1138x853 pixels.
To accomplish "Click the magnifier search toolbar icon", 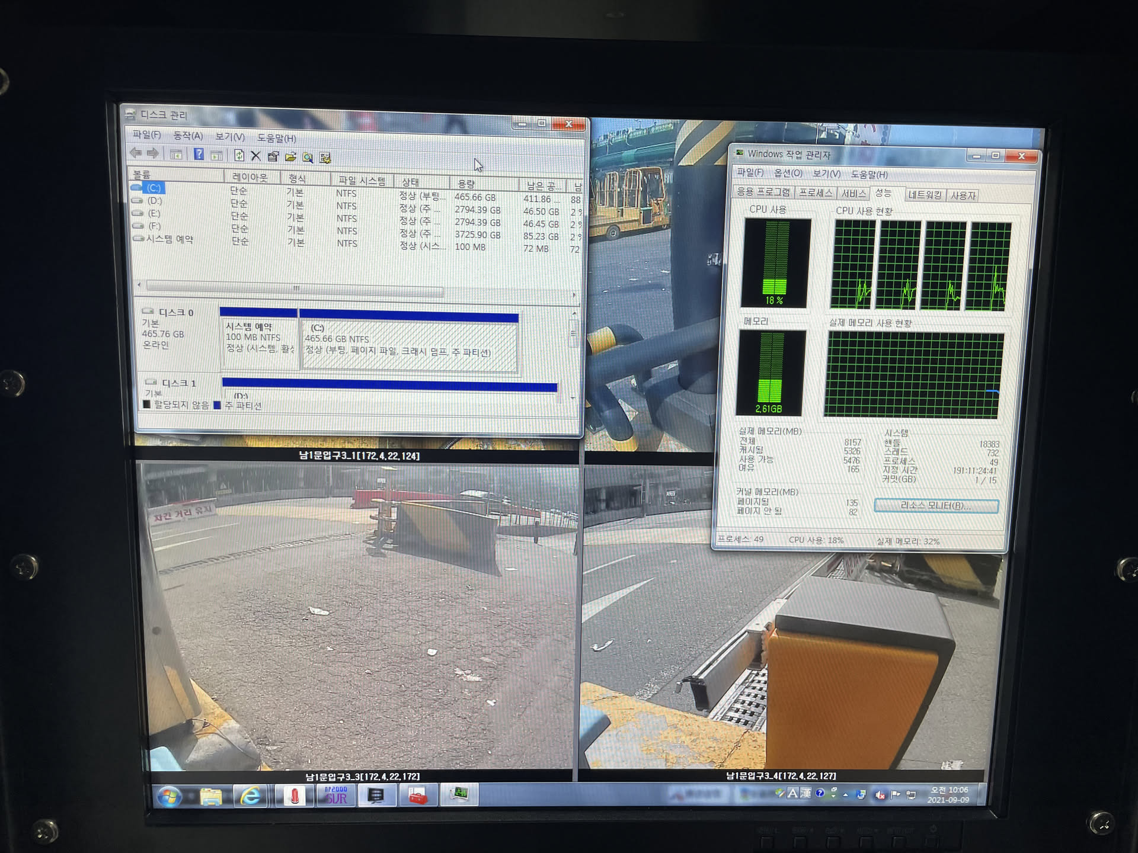I will (x=308, y=158).
